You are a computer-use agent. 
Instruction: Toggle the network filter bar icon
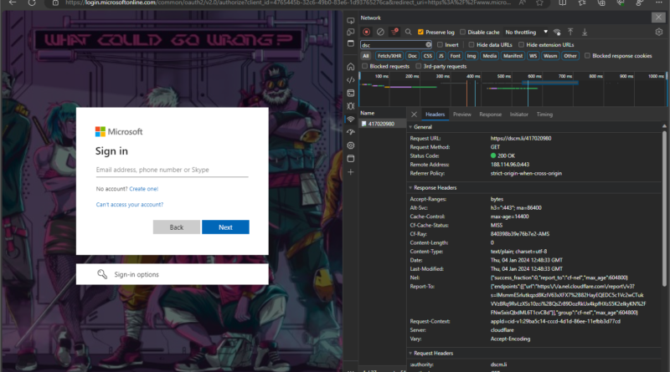point(394,32)
